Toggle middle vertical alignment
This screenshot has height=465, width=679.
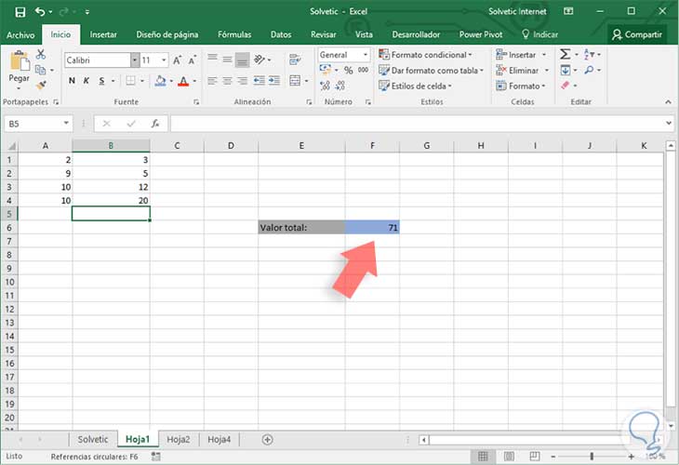click(227, 60)
